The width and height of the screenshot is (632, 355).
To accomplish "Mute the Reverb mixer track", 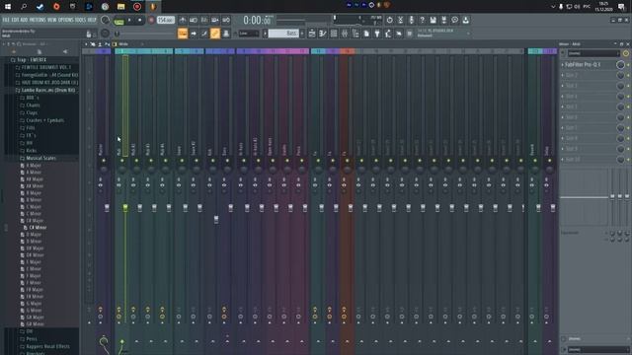I will tap(535, 161).
